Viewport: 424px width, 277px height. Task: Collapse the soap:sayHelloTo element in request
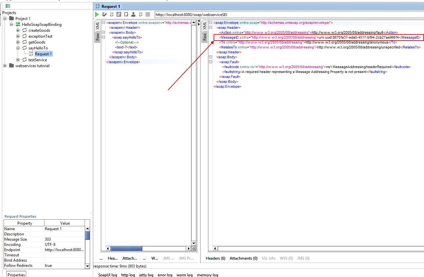tap(103, 37)
